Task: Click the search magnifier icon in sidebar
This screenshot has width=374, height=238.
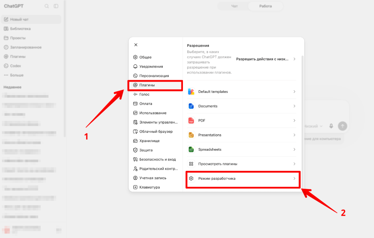Action: coord(47,6)
